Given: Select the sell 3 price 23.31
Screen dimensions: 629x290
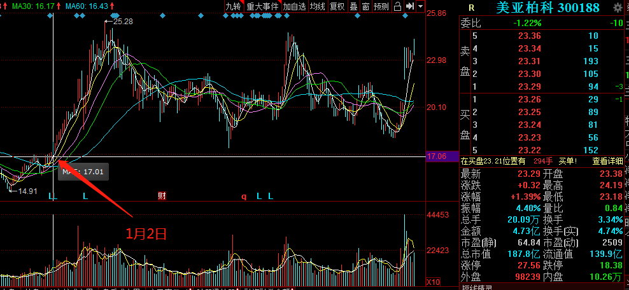Looking at the screenshot, I should click(530, 61).
